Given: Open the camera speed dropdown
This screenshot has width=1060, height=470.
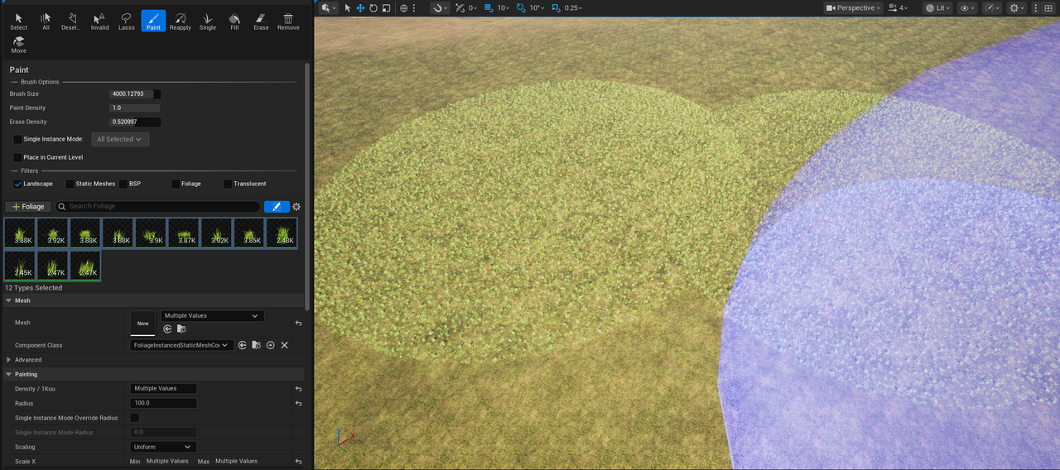Looking at the screenshot, I should (898, 7).
